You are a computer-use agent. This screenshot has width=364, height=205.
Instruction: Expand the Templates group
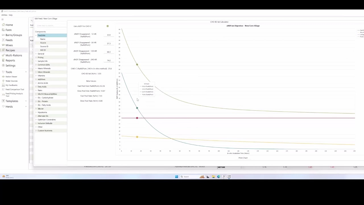[x=26, y=101]
